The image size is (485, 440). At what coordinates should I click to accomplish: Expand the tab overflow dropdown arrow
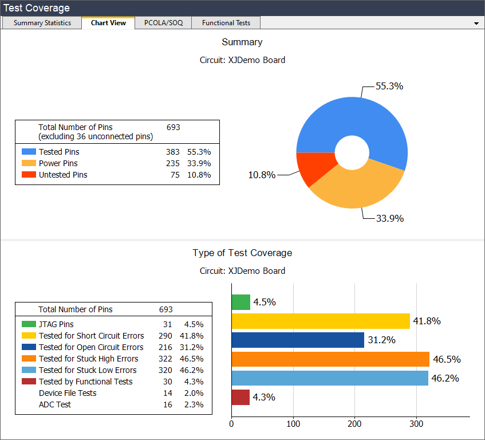click(x=476, y=23)
